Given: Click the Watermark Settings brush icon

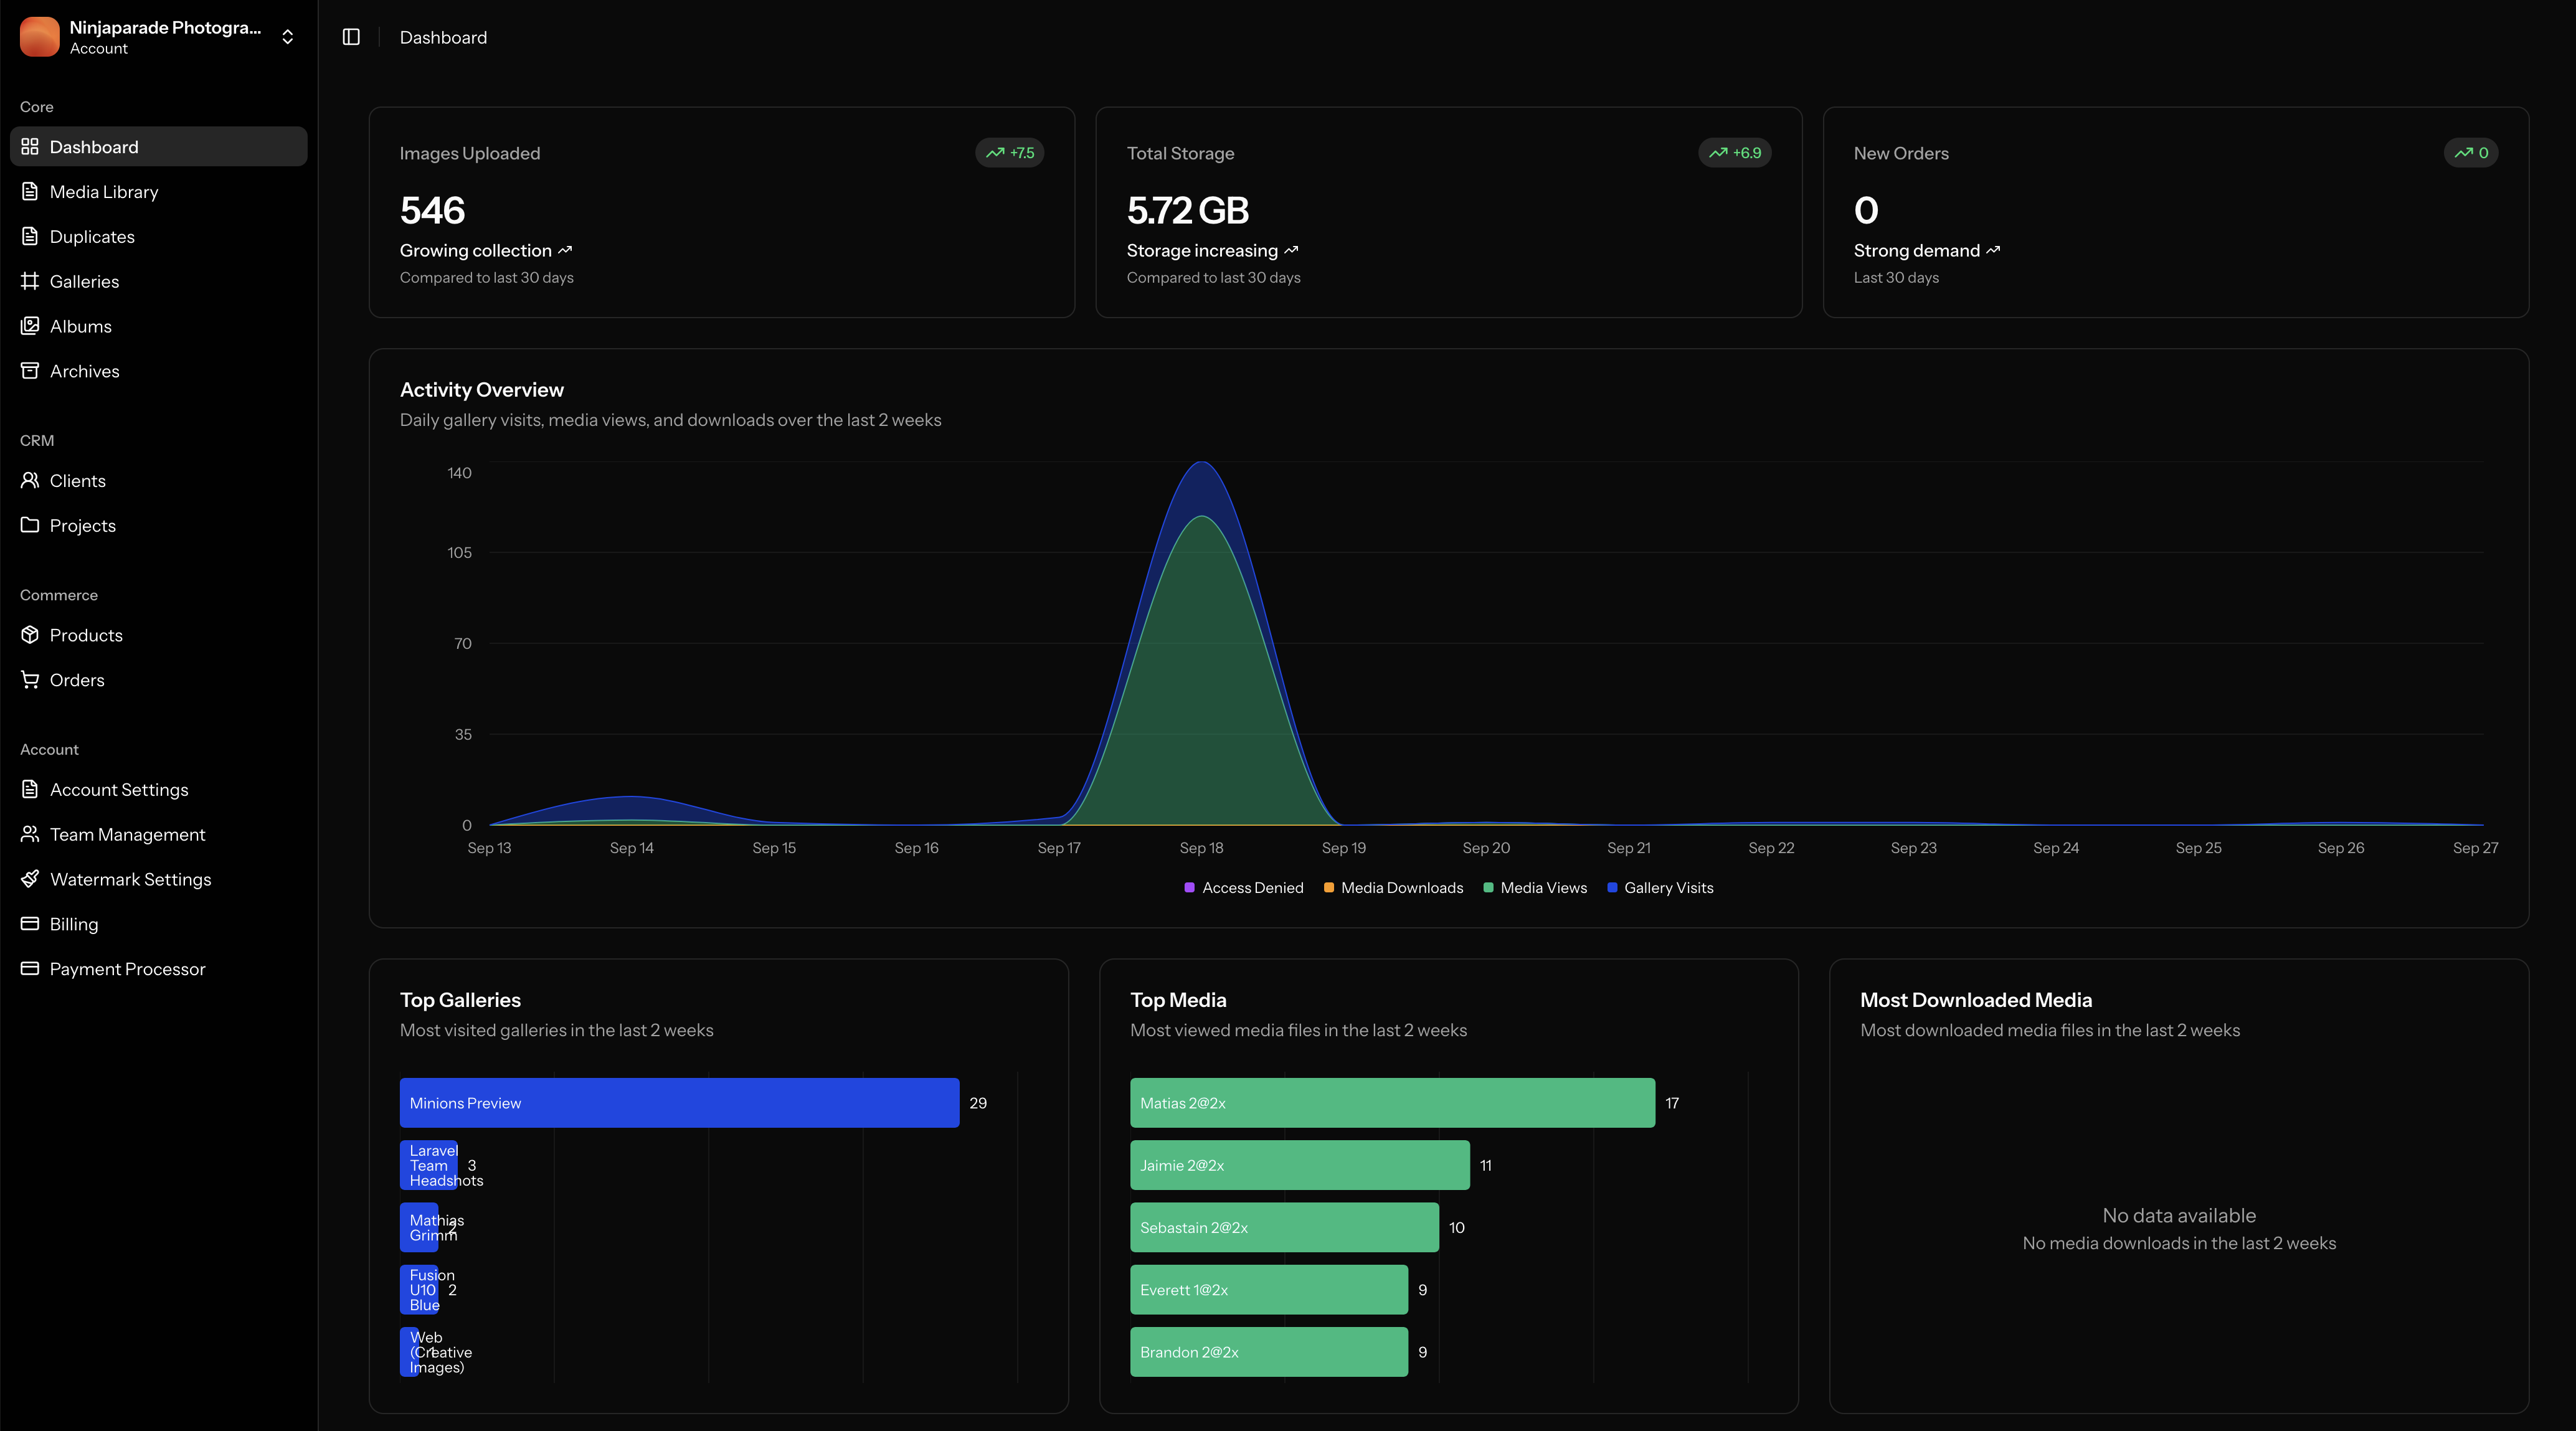Looking at the screenshot, I should 30,879.
